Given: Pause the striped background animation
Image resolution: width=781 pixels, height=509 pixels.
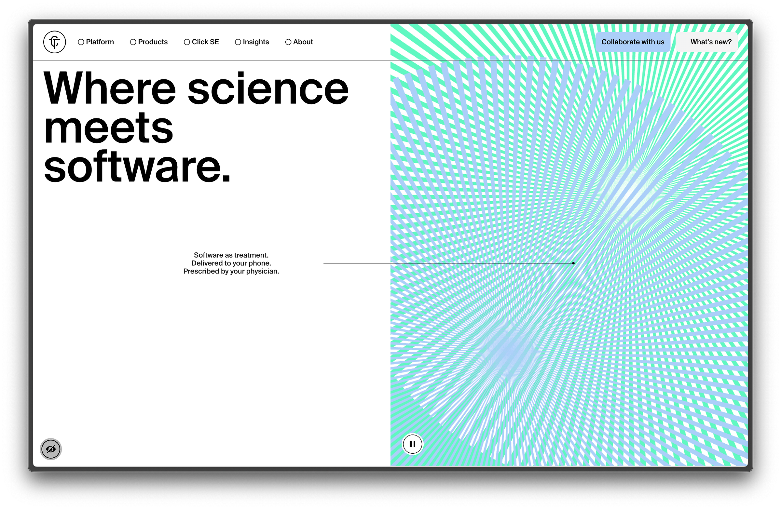Looking at the screenshot, I should (413, 444).
